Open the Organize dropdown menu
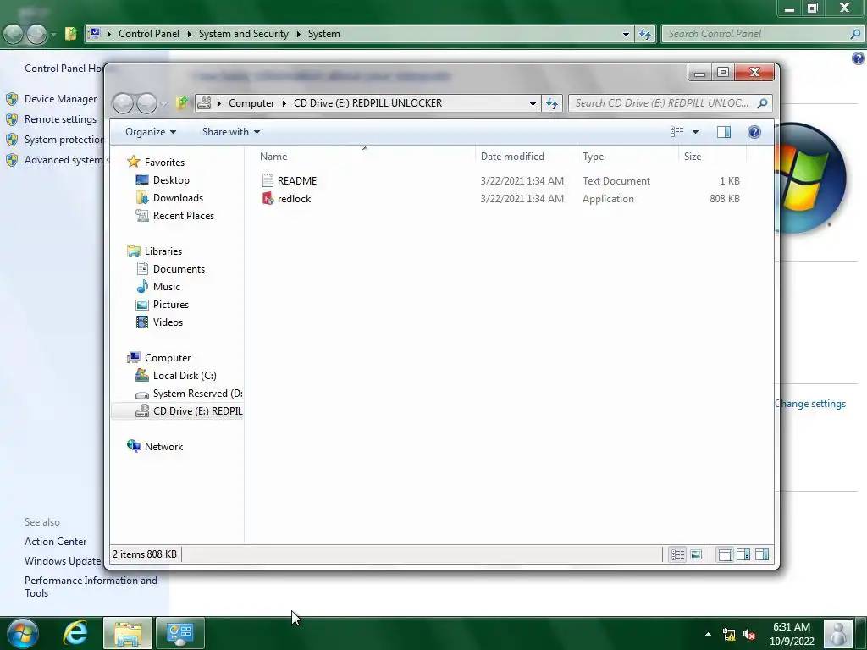 click(x=151, y=131)
